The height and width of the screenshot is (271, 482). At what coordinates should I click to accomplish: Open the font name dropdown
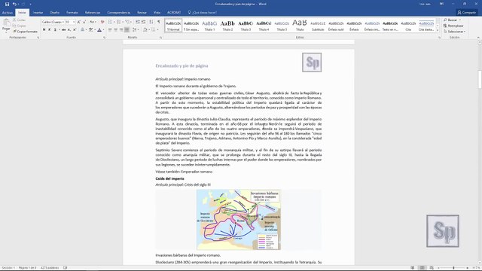63,22
